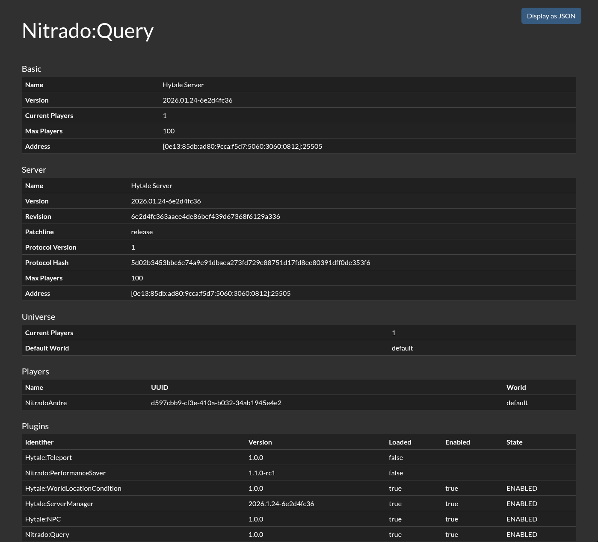The height and width of the screenshot is (542, 598).
Task: Click the Server table Address value
Action: click(x=211, y=293)
